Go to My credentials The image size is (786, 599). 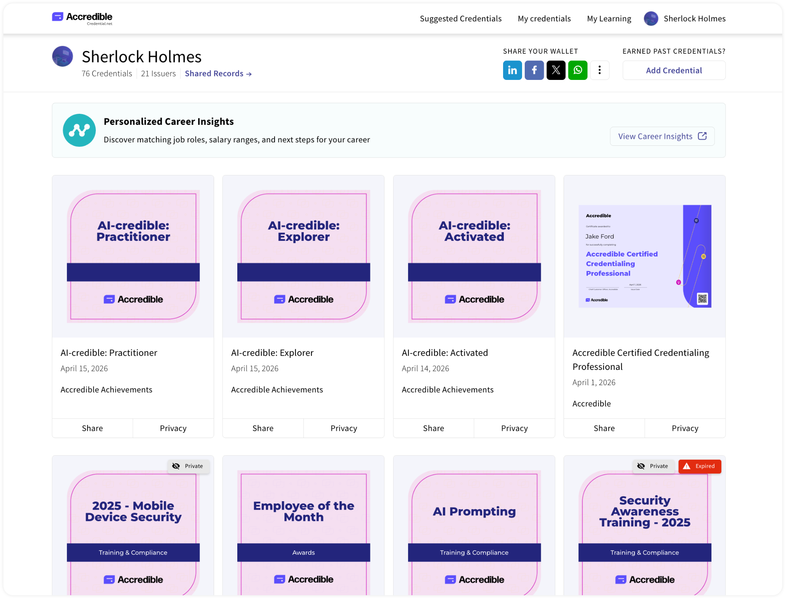[x=544, y=19]
